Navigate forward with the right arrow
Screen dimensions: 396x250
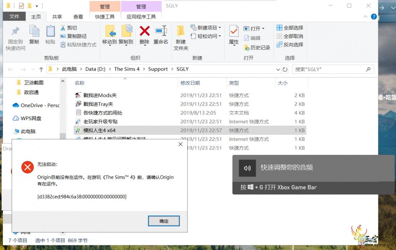point(23,69)
